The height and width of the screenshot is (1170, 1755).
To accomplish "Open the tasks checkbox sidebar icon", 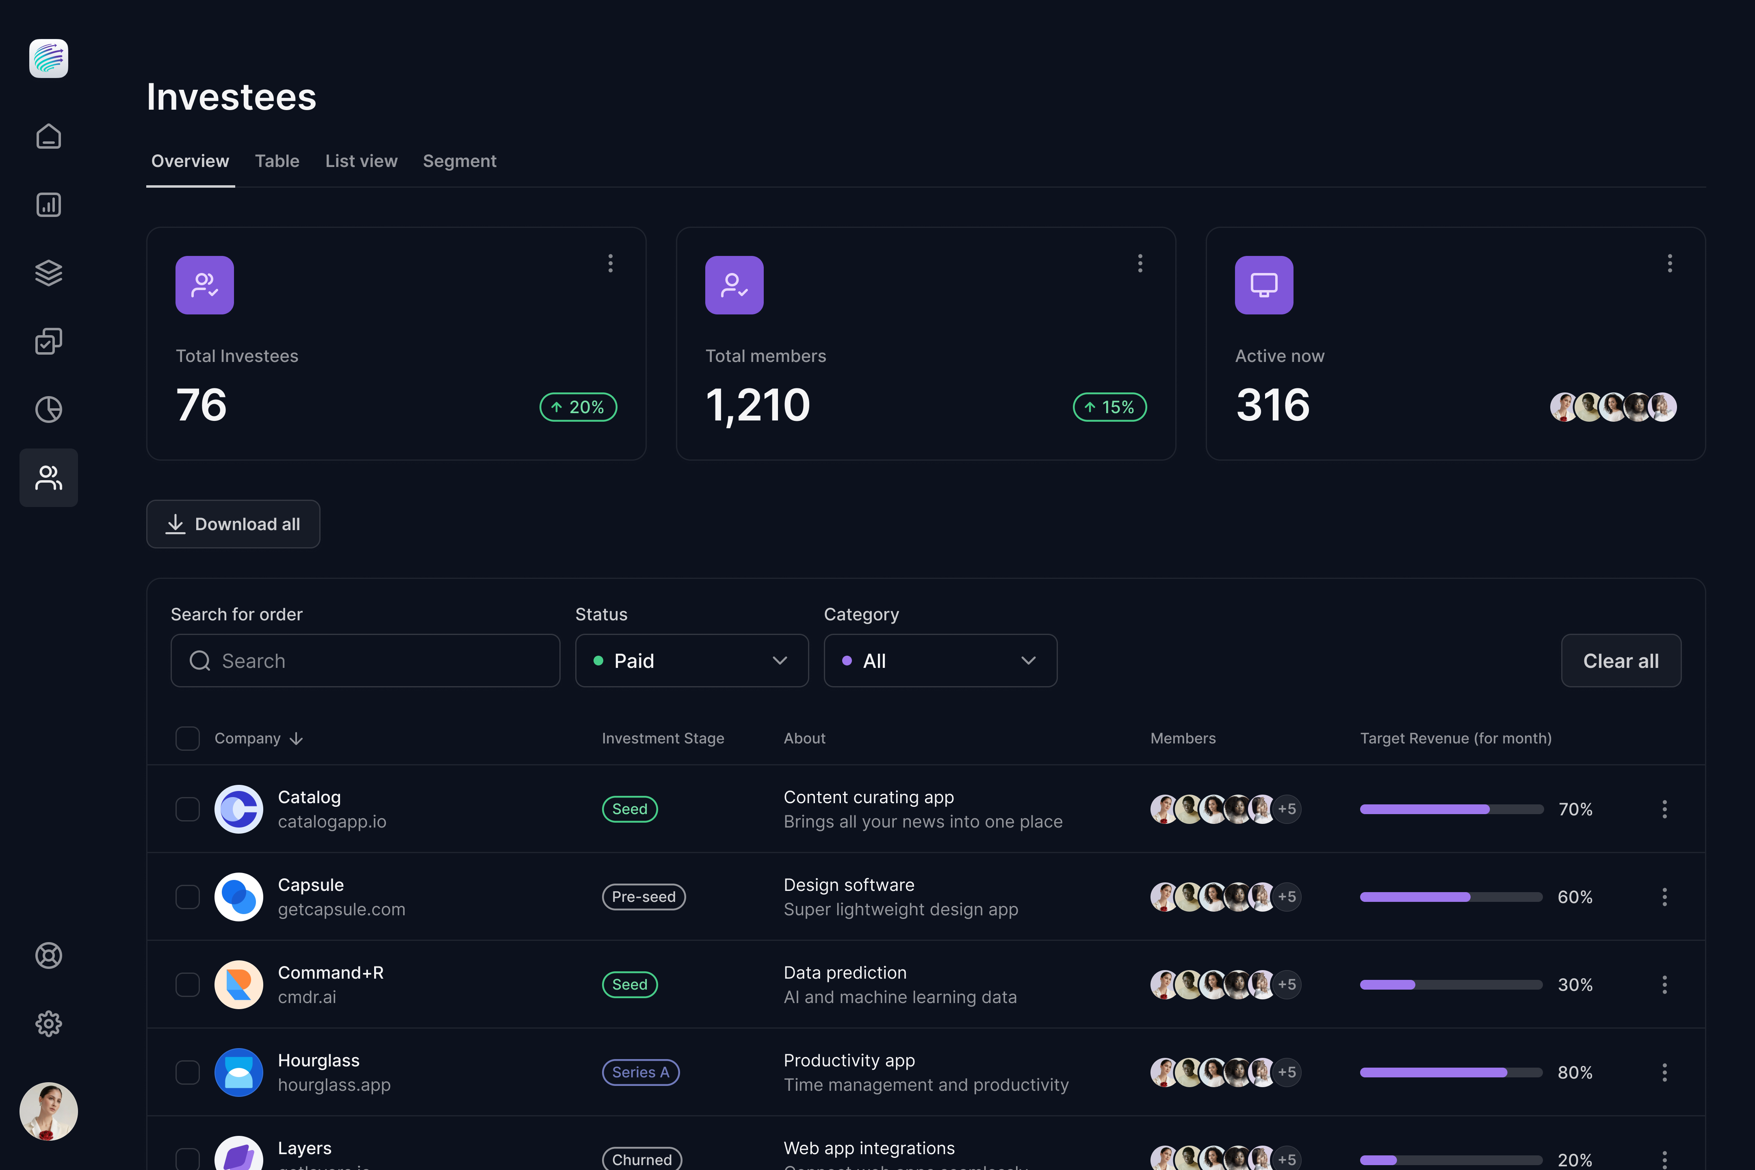I will point(48,341).
